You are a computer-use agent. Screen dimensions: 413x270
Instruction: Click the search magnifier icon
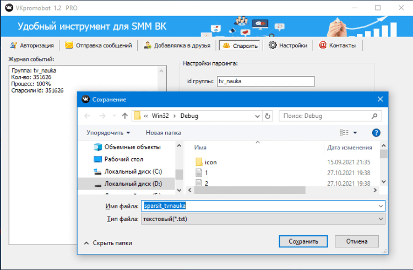pos(374,116)
